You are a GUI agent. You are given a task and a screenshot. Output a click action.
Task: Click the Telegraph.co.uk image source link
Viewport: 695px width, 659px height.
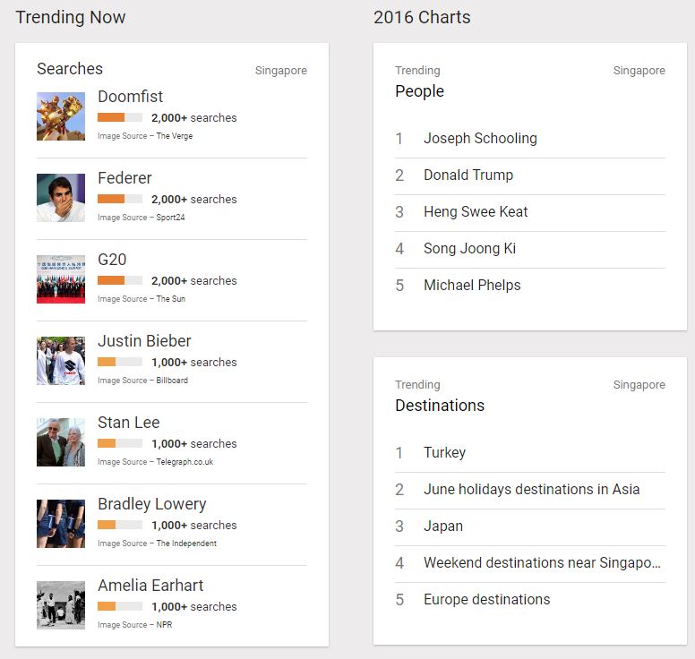184,462
